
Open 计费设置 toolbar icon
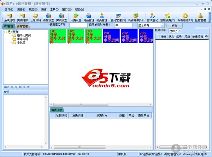[76, 18]
